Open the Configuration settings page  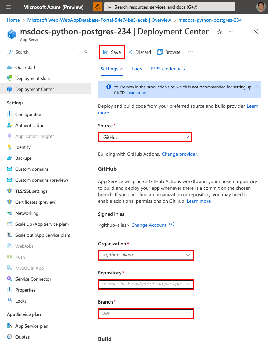pyautogui.click(x=29, y=114)
